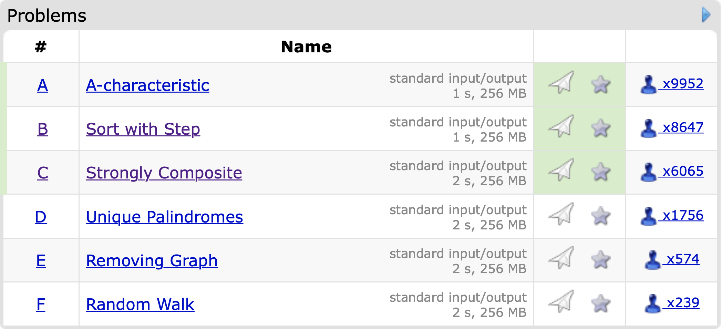The image size is (722, 330).
Task: Click submit paper-plane icon for A-characteristic
Action: (561, 83)
